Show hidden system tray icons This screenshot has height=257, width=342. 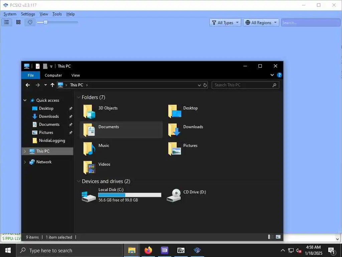pos(283,250)
